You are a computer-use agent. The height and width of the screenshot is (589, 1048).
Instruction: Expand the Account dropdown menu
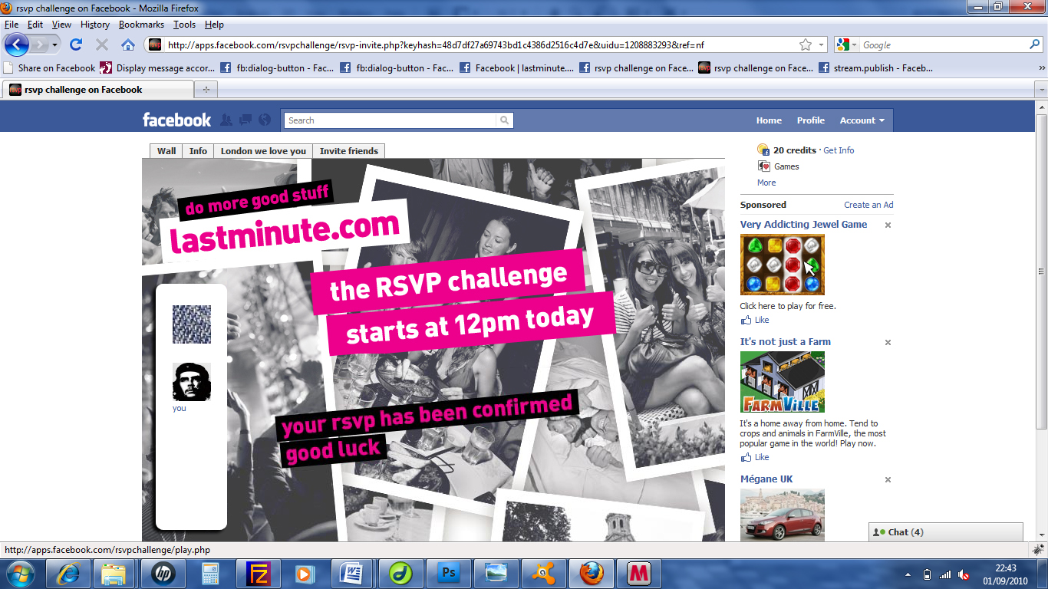click(862, 120)
